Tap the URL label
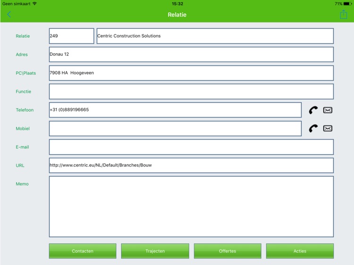 pos(20,166)
